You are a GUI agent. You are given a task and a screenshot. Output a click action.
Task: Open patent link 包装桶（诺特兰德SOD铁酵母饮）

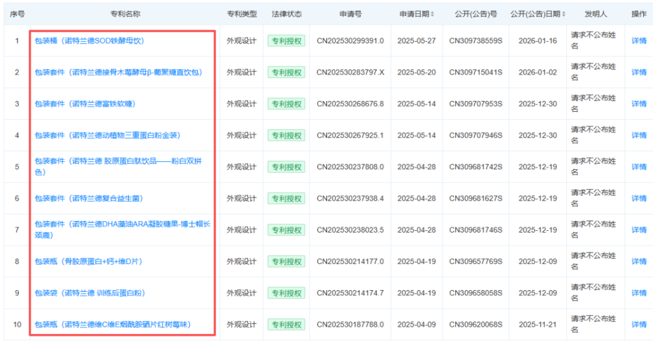click(89, 40)
